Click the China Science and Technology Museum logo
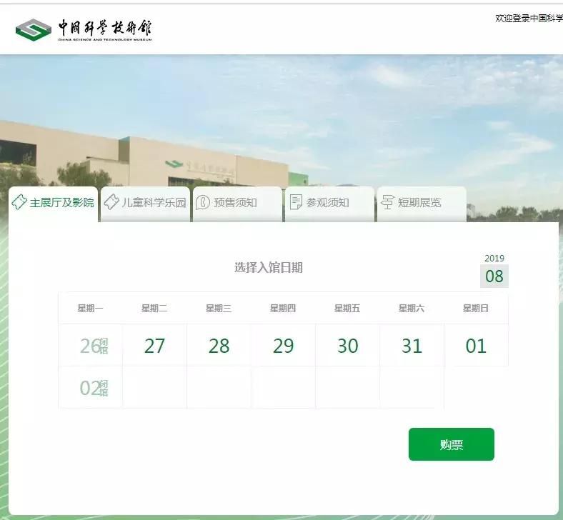 [84, 29]
